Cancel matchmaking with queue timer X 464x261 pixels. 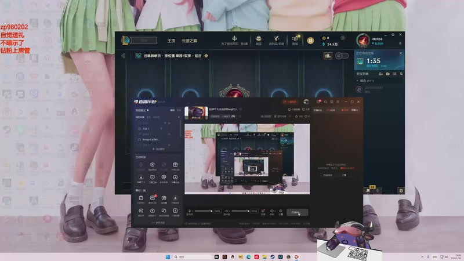pyautogui.click(x=401, y=53)
